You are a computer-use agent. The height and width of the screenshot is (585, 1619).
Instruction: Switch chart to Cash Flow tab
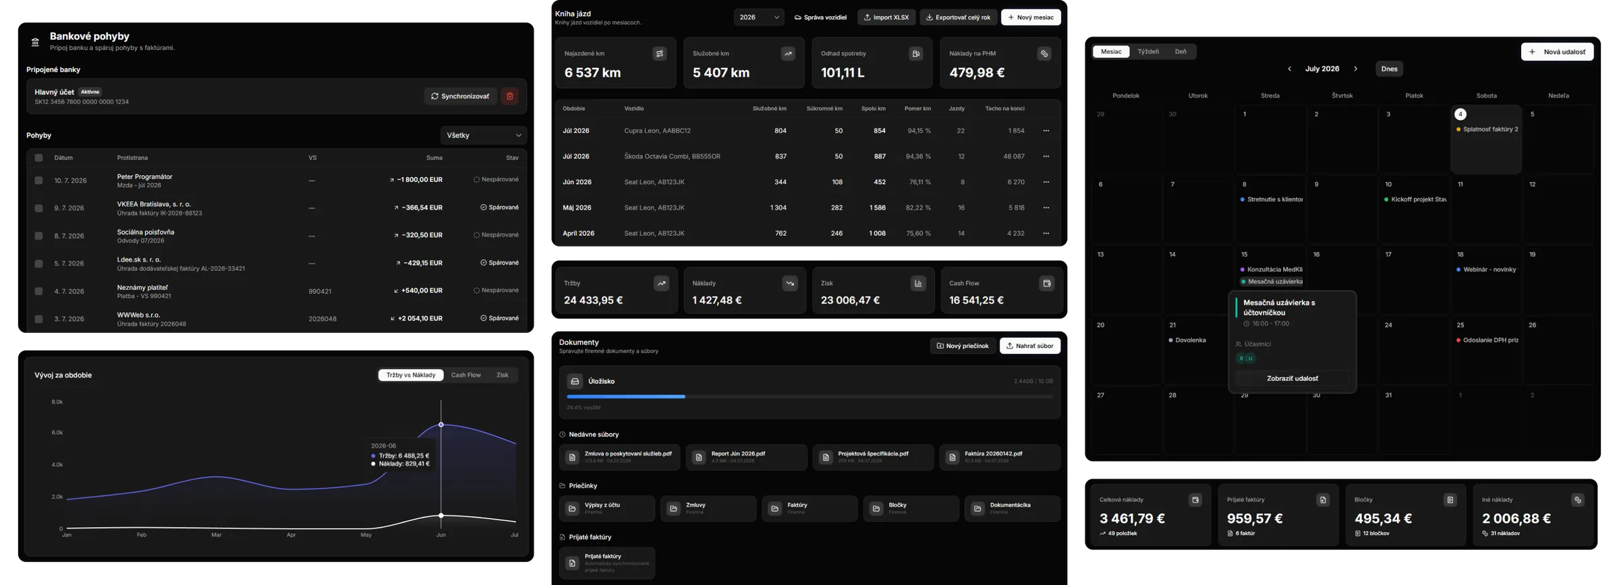click(x=466, y=375)
